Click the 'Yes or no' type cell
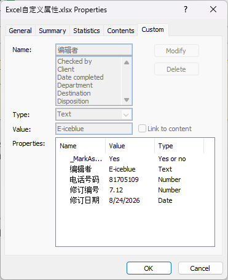 (172, 159)
